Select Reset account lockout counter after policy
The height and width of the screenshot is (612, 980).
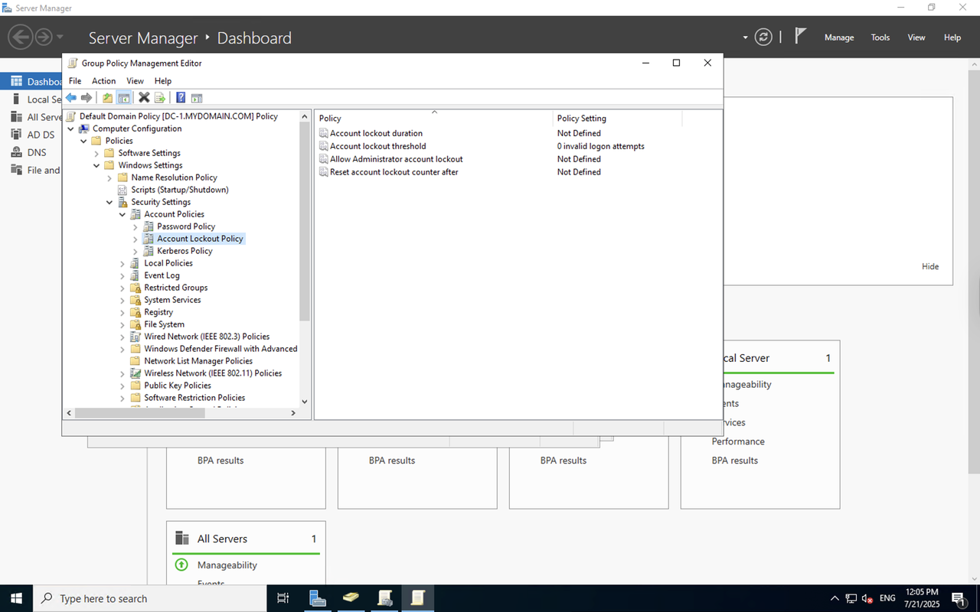394,172
